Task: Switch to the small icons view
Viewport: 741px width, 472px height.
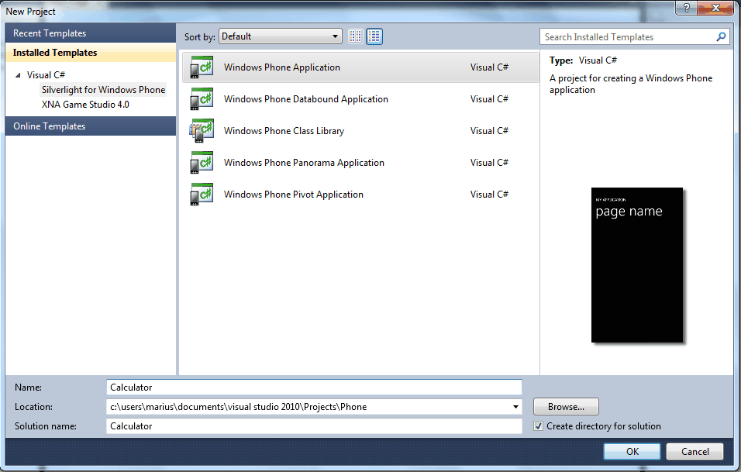Action: pos(355,36)
